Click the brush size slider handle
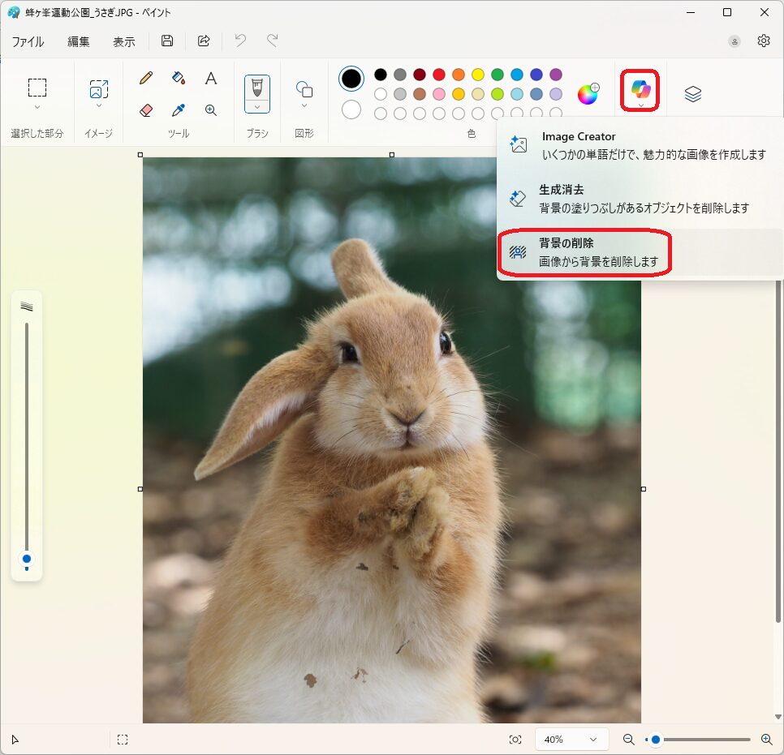Screen dimensions: 784x755 (x=27, y=559)
